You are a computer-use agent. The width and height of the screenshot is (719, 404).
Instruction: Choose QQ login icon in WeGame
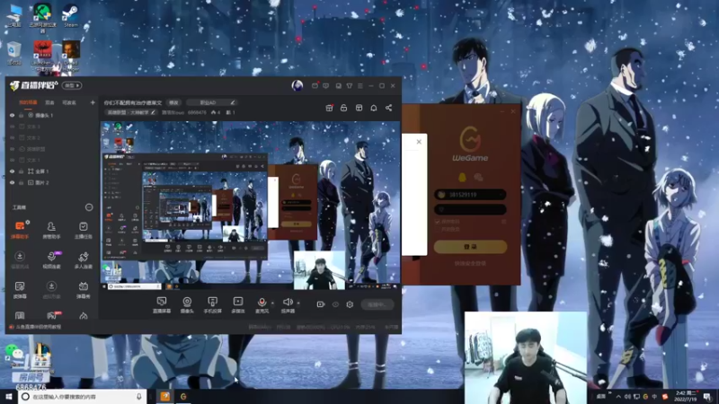click(462, 177)
